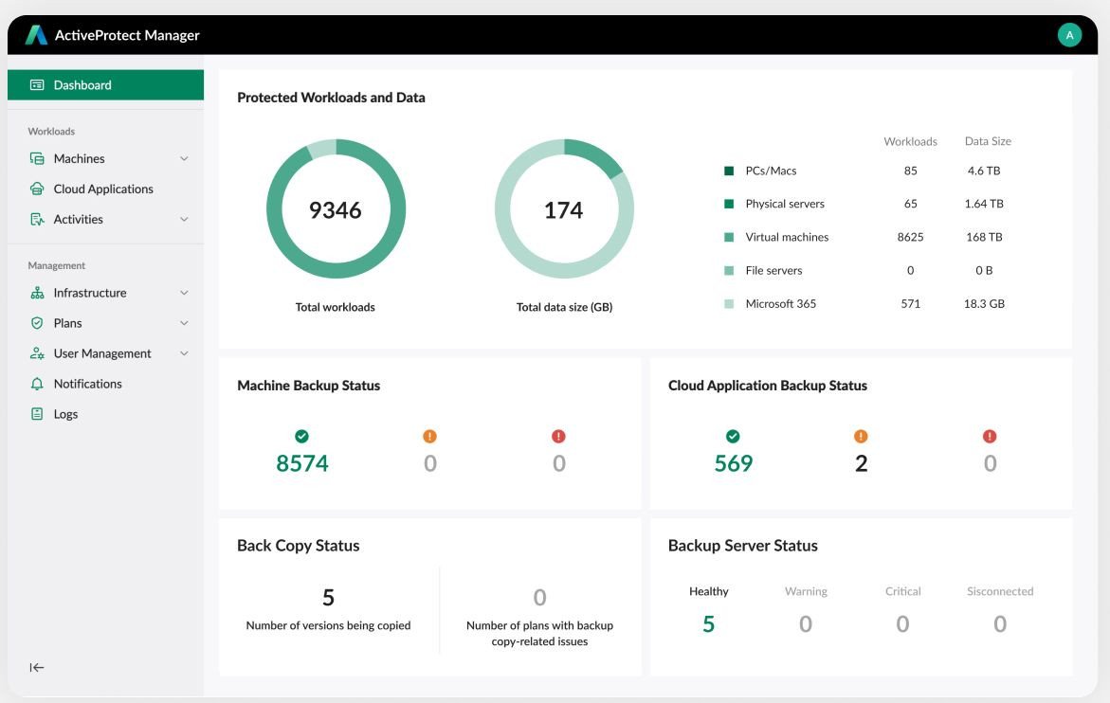Click the 8574 successful machine backups count
This screenshot has height=703, width=1110.
pos(302,463)
